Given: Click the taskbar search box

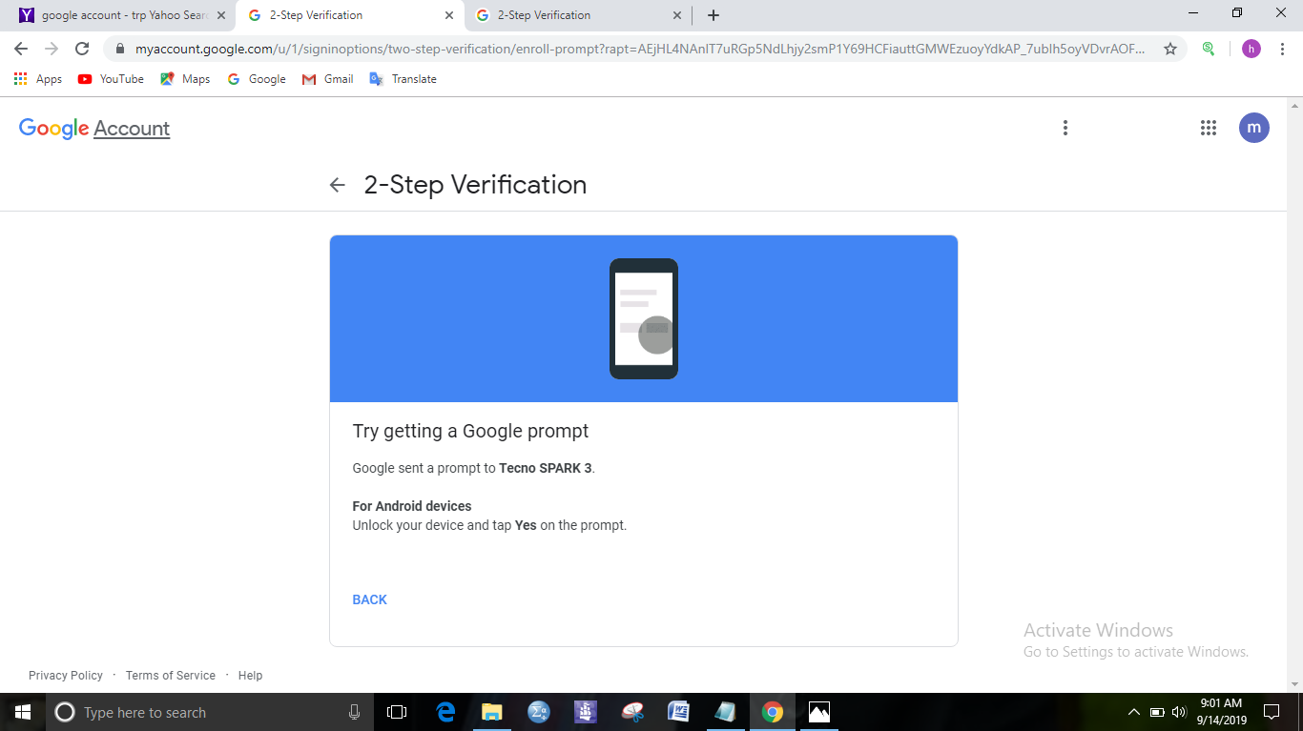Looking at the screenshot, I should [210, 712].
